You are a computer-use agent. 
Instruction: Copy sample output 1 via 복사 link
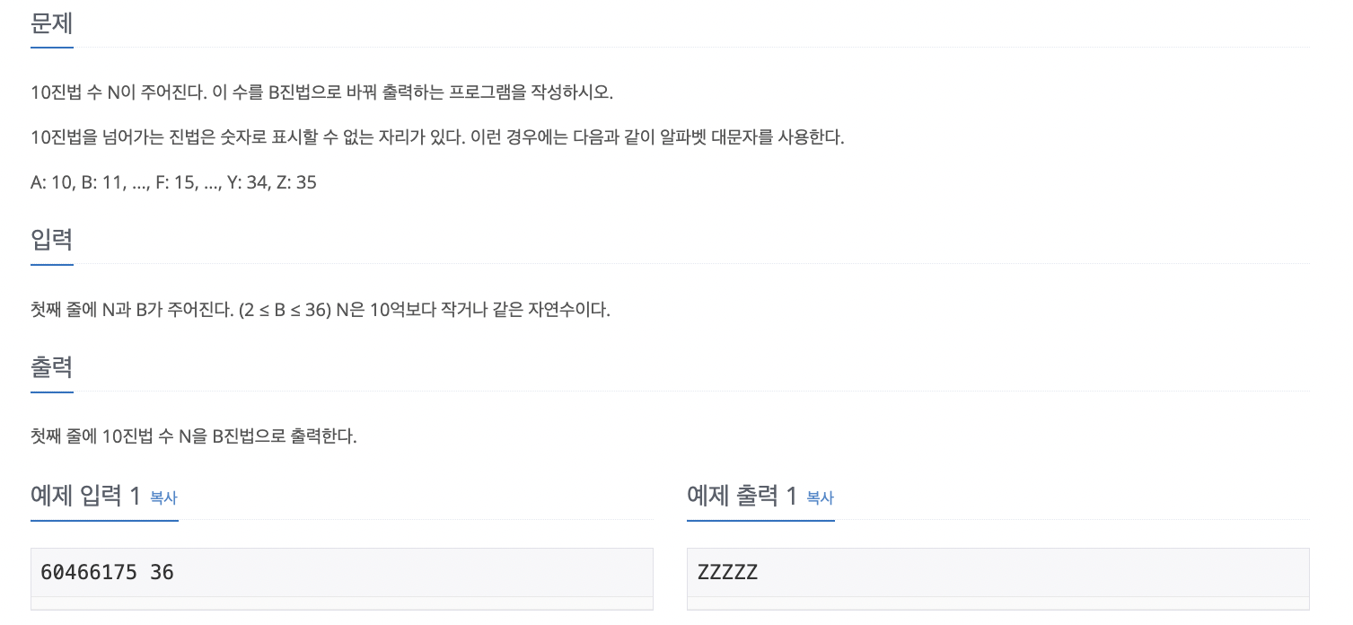[x=820, y=497]
